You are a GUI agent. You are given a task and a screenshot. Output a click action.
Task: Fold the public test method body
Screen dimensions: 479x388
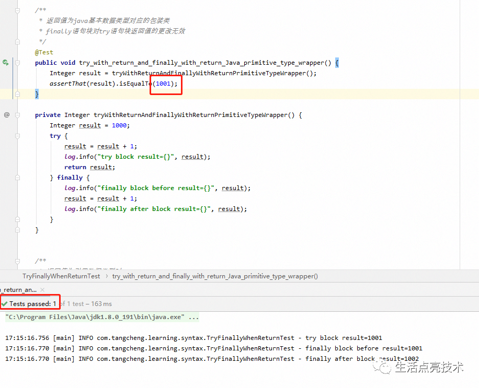click(x=17, y=63)
